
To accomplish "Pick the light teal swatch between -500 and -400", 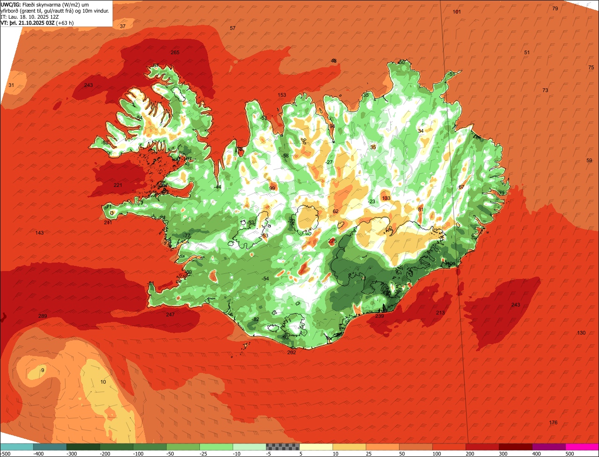I will point(17,447).
